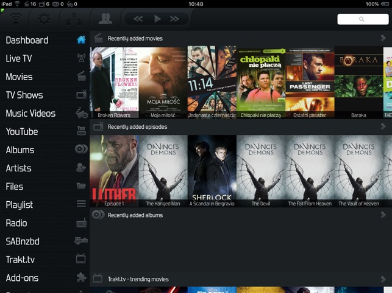Expand the Recently added movies section arrow
Screen dimensions: 392x293
pos(383,38)
